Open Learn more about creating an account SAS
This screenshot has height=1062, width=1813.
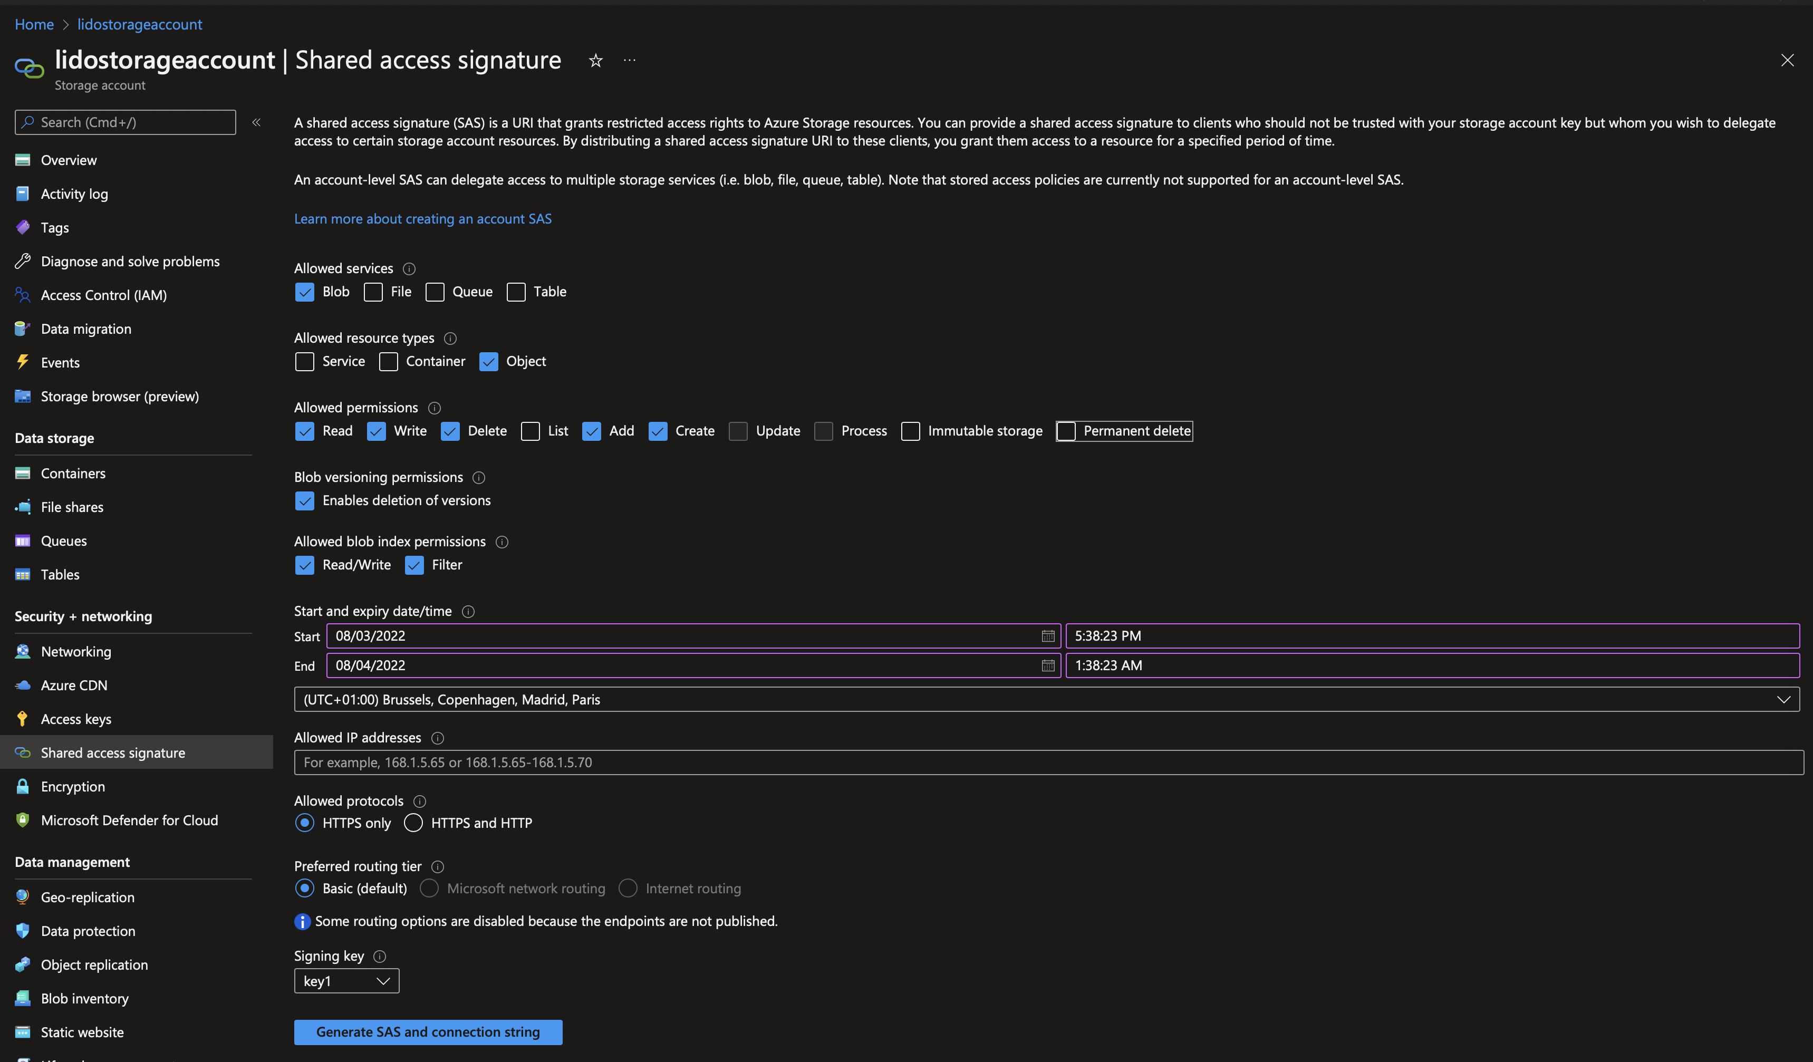tap(423, 219)
